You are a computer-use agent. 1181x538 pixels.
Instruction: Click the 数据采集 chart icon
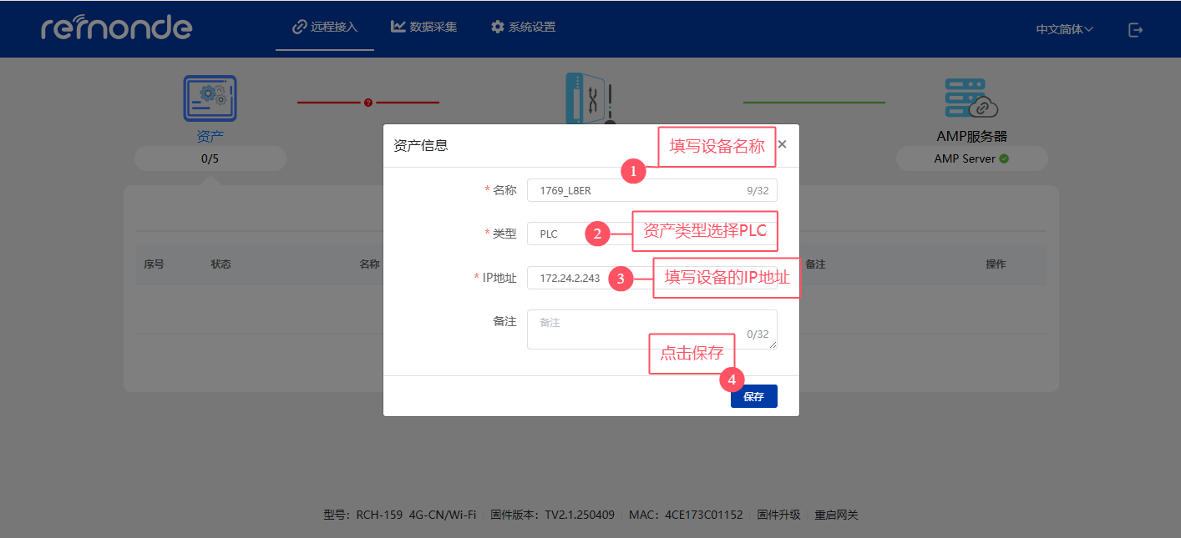click(398, 27)
